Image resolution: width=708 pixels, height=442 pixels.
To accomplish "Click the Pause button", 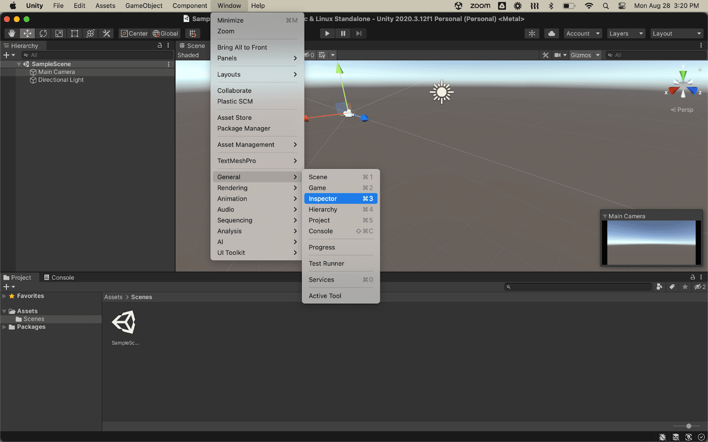I will pos(343,34).
